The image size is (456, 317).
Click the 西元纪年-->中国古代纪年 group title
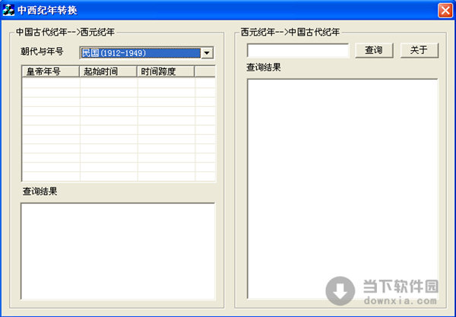290,32
